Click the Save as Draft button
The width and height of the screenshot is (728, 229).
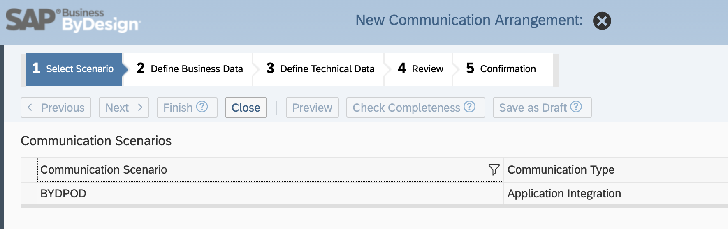[x=542, y=108]
